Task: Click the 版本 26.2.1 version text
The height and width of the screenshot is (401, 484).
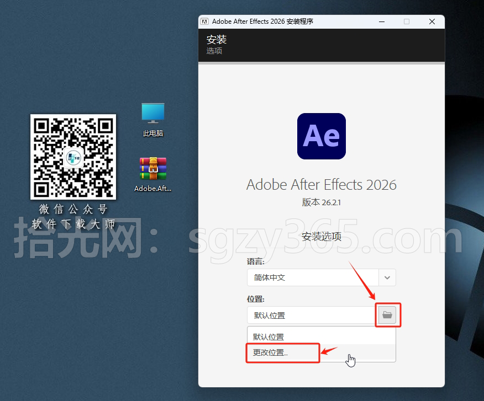Action: 322,202
